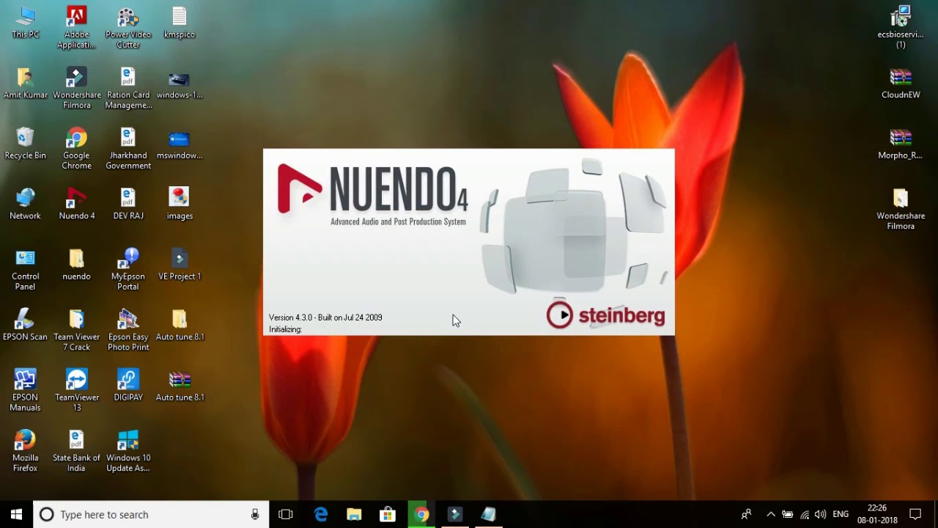Select Ration Card Management PDF icon

click(128, 88)
